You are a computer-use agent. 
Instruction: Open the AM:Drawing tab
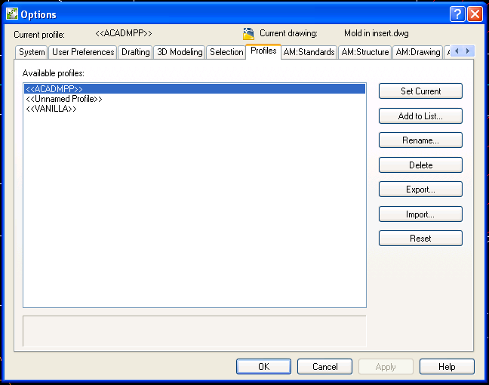417,52
